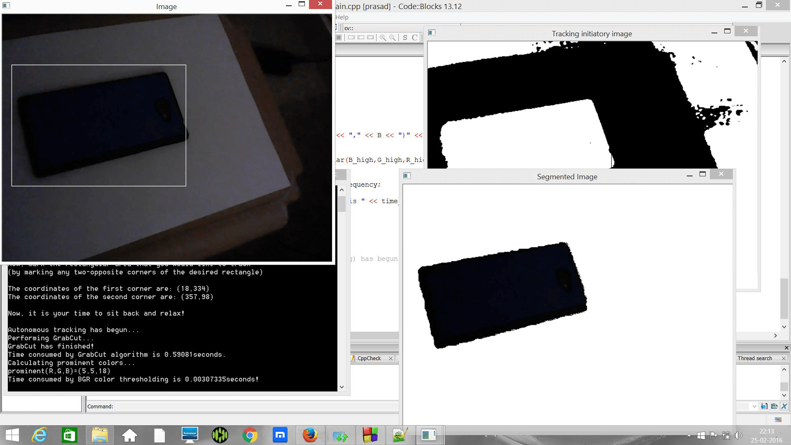
Task: Click the volume speaker tray icon
Action: 738,436
